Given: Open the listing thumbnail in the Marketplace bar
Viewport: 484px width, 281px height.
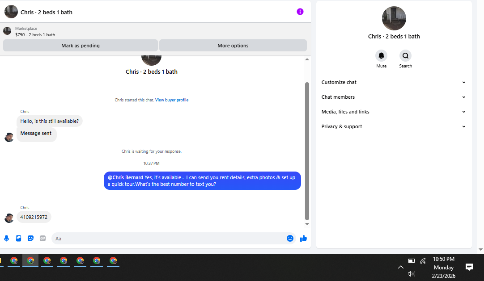Looking at the screenshot, I should coord(7,31).
